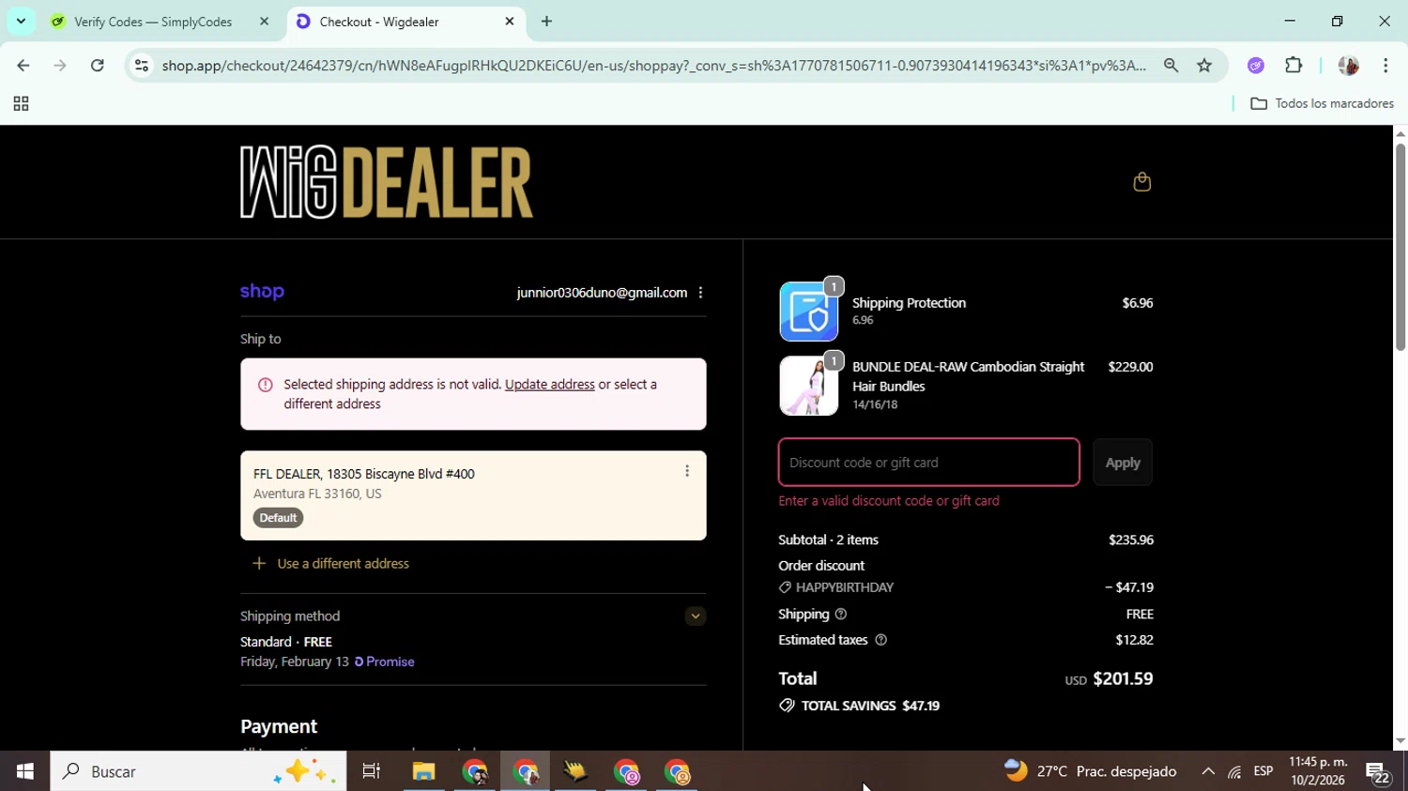Click the Buscar taskbar search box
Screen dimensions: 1408x791
(198, 771)
